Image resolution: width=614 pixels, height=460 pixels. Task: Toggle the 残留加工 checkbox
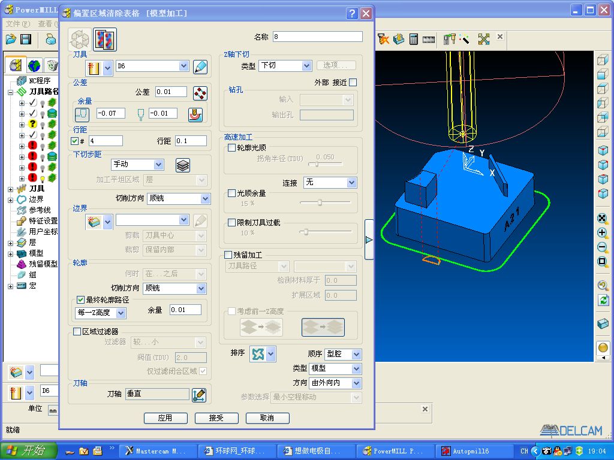228,255
